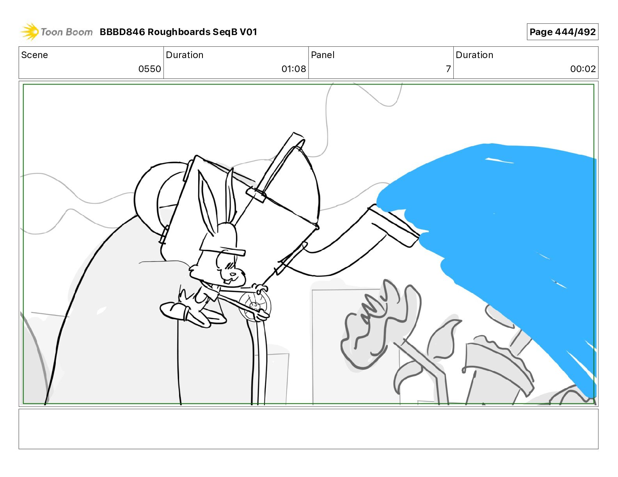Click the scene number '0550'
618x477 pixels.
[x=149, y=69]
